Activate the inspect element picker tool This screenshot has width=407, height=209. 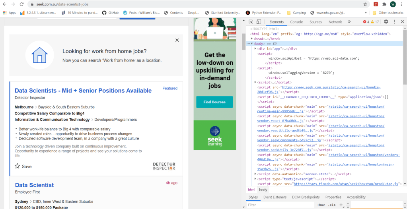[251, 22]
